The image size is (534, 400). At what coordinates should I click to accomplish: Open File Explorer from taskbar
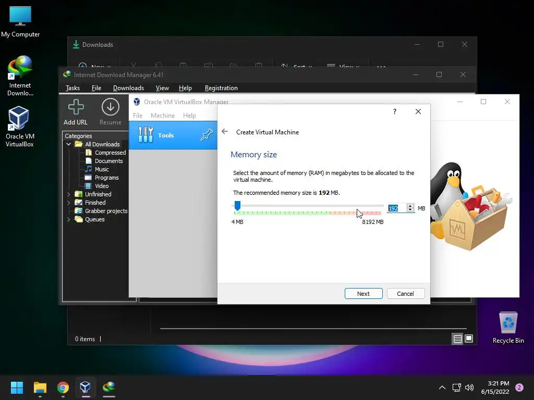tap(40, 387)
